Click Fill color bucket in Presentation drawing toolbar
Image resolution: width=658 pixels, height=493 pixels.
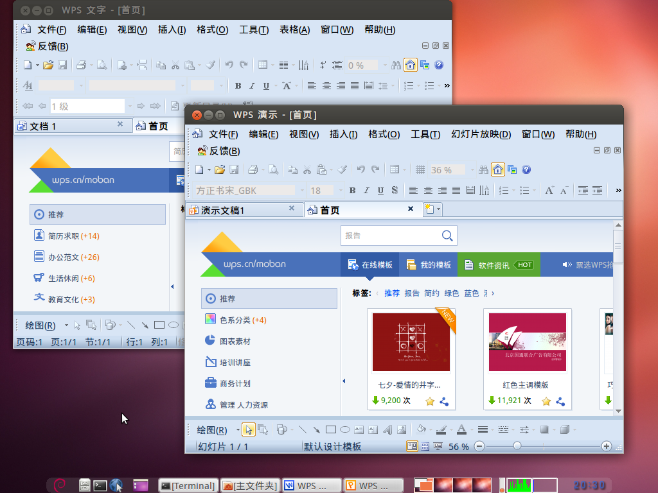click(422, 429)
